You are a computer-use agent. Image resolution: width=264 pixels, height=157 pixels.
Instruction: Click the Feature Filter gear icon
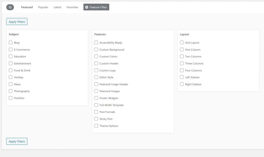(x=87, y=7)
